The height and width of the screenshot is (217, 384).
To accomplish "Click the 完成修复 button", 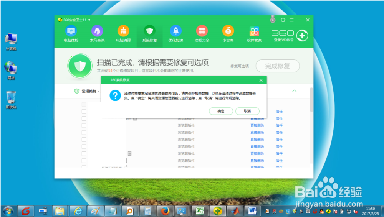I will [x=278, y=66].
